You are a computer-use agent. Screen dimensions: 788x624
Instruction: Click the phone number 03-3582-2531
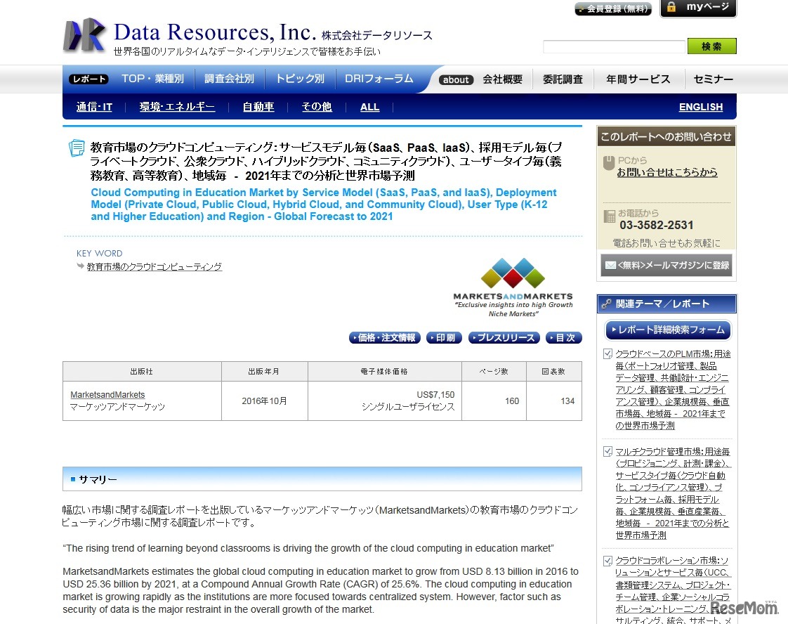657,226
